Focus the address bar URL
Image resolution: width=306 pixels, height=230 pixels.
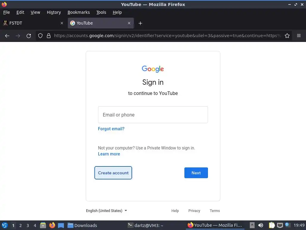167,36
